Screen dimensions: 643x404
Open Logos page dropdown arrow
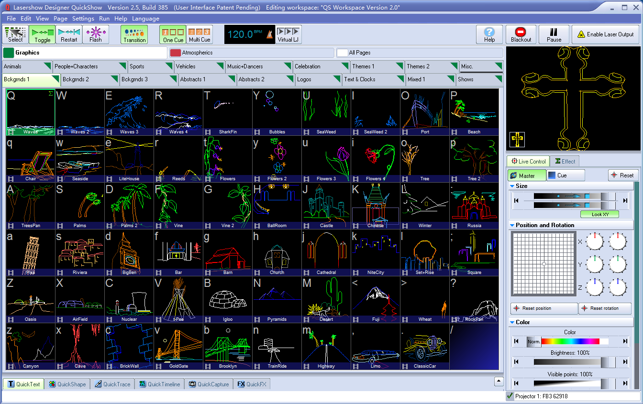(337, 78)
